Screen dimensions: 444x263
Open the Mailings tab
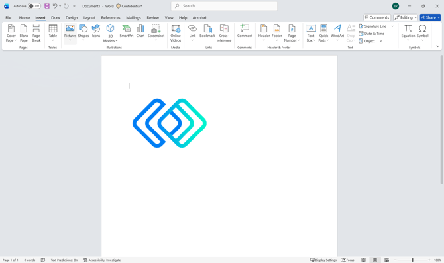(x=133, y=17)
